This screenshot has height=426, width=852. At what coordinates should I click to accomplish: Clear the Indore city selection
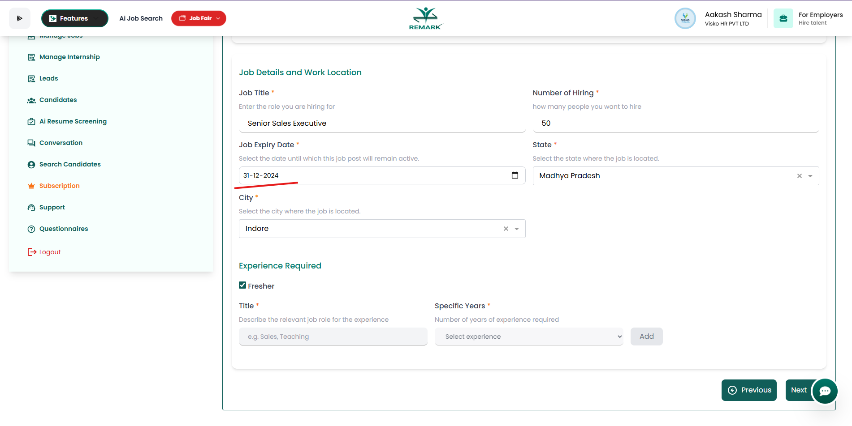[506, 229]
